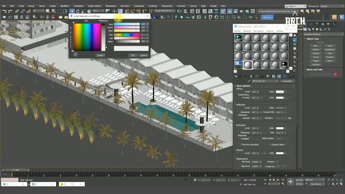Open the Modify tab in command panel
The height and width of the screenshot is (194, 345).
click(311, 24)
